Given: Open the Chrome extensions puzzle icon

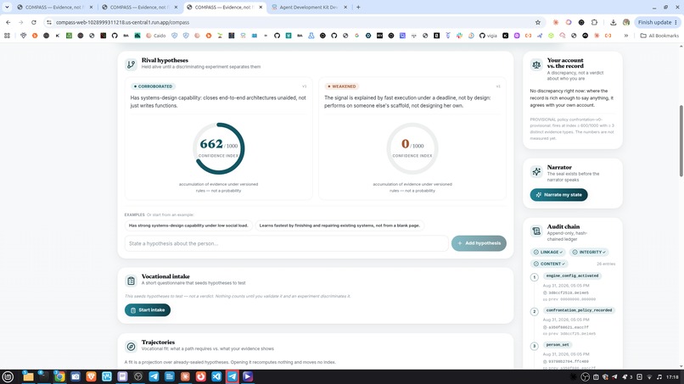Looking at the screenshot, I should click(x=594, y=22).
